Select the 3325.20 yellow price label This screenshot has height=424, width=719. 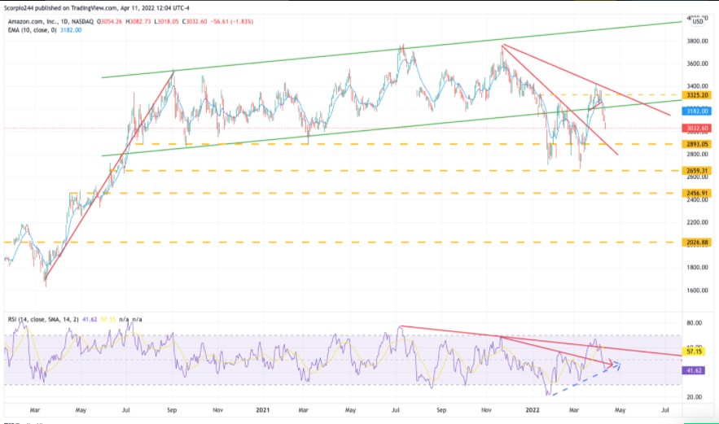pyautogui.click(x=696, y=95)
